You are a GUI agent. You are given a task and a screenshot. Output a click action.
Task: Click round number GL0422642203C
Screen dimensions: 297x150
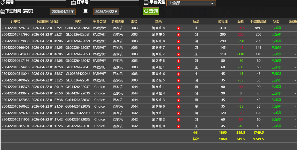point(78,126)
